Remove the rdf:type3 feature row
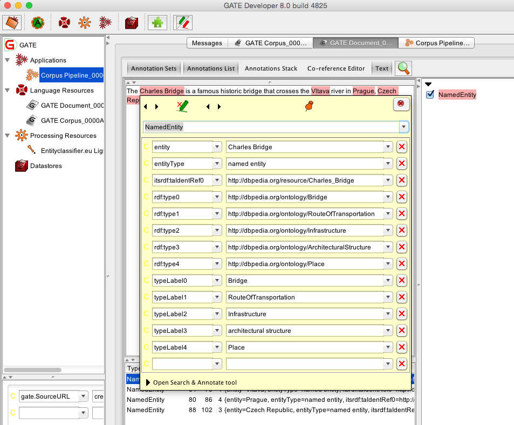Screen dimensions: 514x425 [402, 247]
